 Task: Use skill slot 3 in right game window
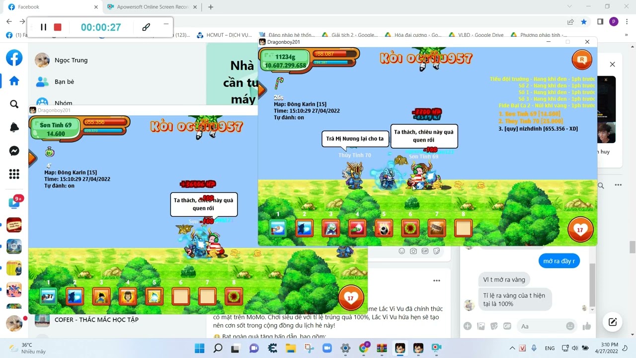point(331,228)
